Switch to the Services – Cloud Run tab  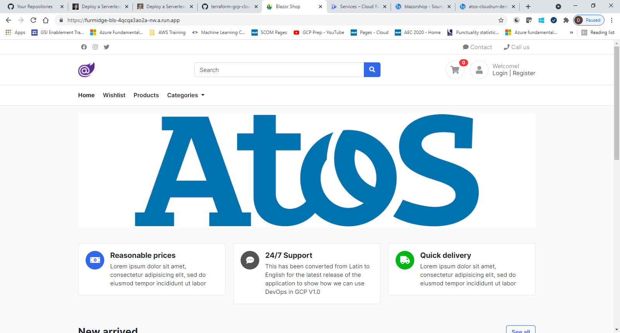[x=358, y=7]
